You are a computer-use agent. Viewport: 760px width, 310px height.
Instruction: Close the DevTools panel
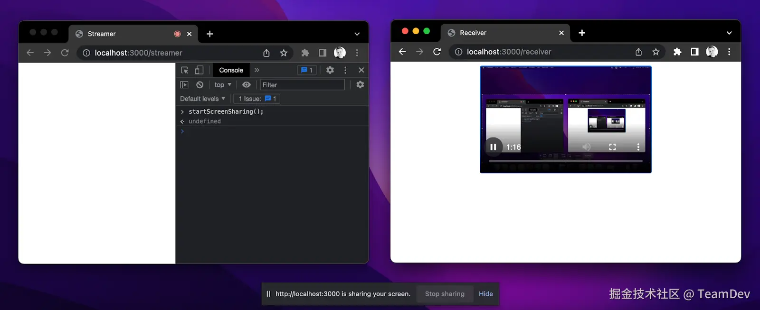[361, 70]
